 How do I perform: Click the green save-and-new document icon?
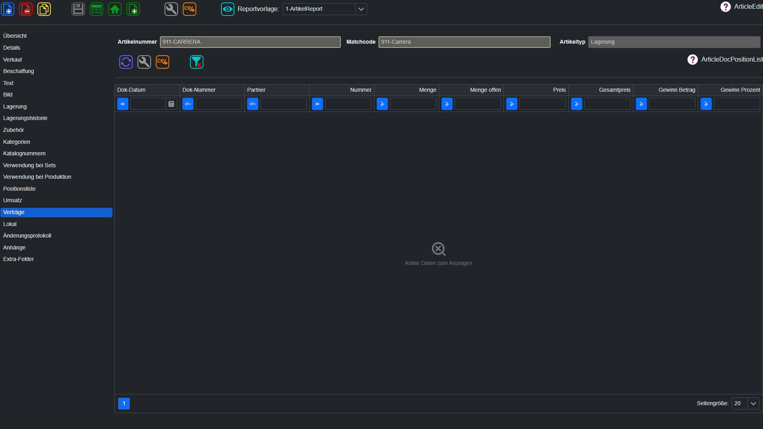pos(133,9)
